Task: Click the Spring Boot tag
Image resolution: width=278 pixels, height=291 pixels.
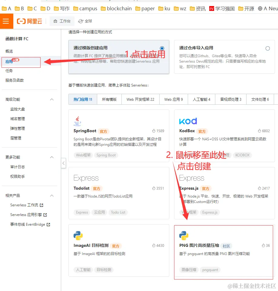Action: click(x=106, y=155)
